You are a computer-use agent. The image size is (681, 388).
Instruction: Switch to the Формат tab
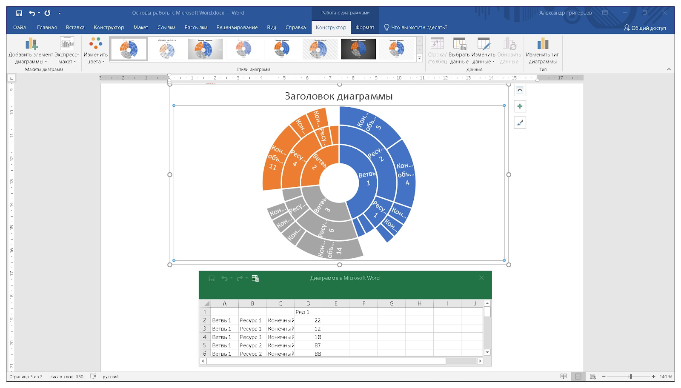(x=365, y=28)
